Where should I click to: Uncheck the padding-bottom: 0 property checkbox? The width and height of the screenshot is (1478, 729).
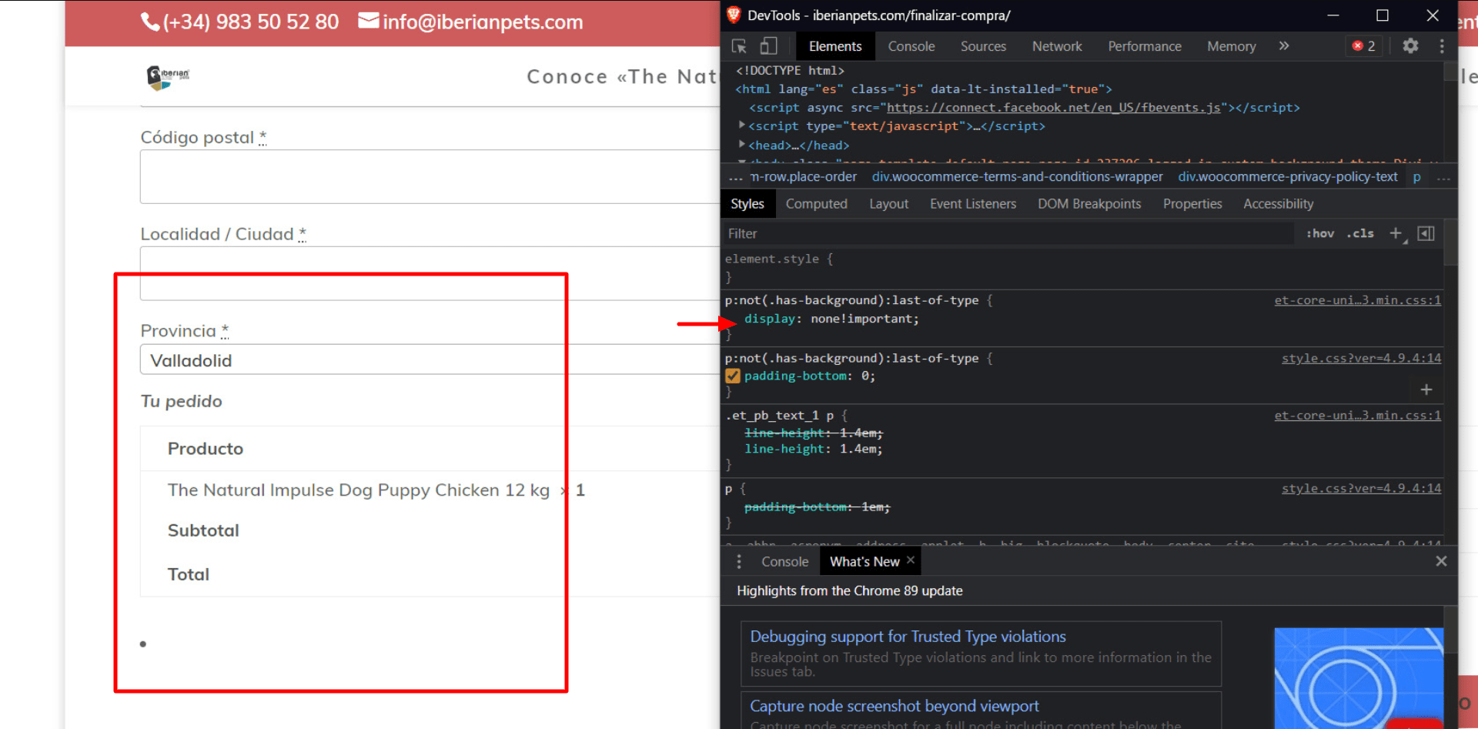coord(733,376)
